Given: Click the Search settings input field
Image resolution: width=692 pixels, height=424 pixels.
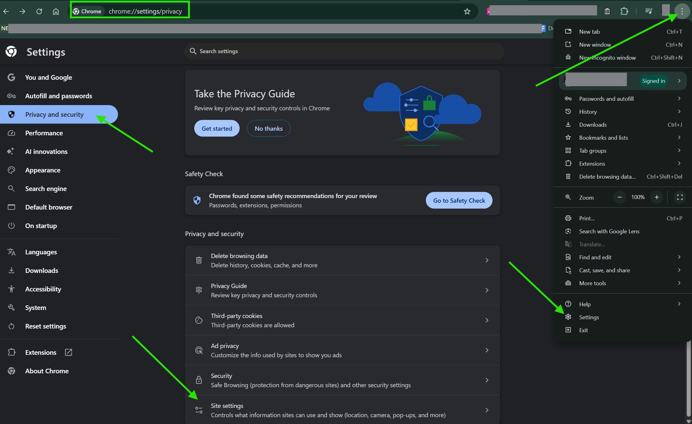Looking at the screenshot, I should (344, 51).
